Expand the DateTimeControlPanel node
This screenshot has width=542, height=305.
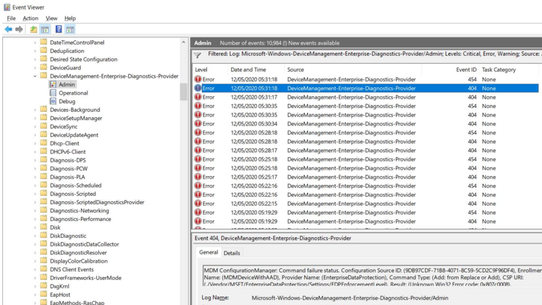(35, 42)
